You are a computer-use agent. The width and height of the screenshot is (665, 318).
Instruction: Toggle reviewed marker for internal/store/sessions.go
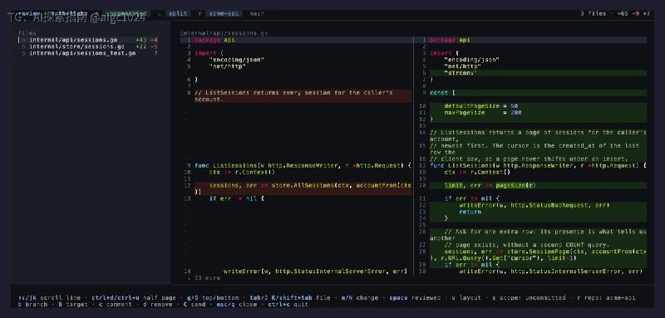[x=24, y=46]
